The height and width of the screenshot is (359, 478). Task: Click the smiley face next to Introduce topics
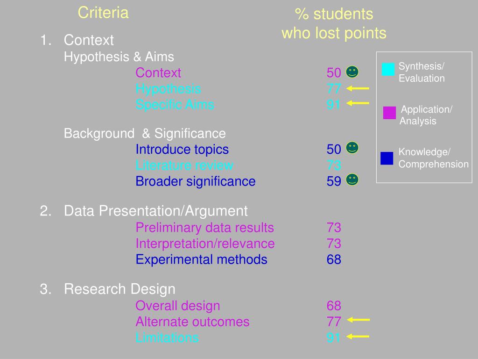pyautogui.click(x=352, y=148)
